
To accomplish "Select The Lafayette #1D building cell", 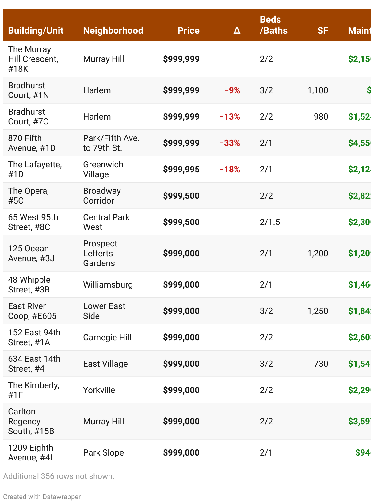I will (x=35, y=169).
